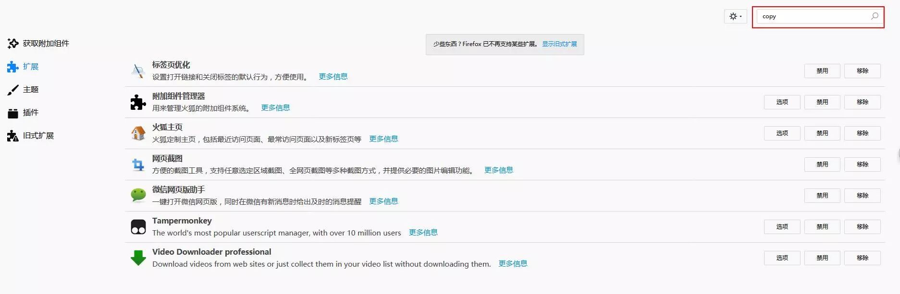Click the 标签页优化 extension icon

pos(138,71)
